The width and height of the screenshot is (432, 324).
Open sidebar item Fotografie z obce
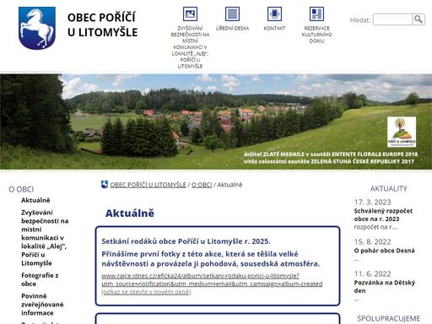tap(40, 279)
